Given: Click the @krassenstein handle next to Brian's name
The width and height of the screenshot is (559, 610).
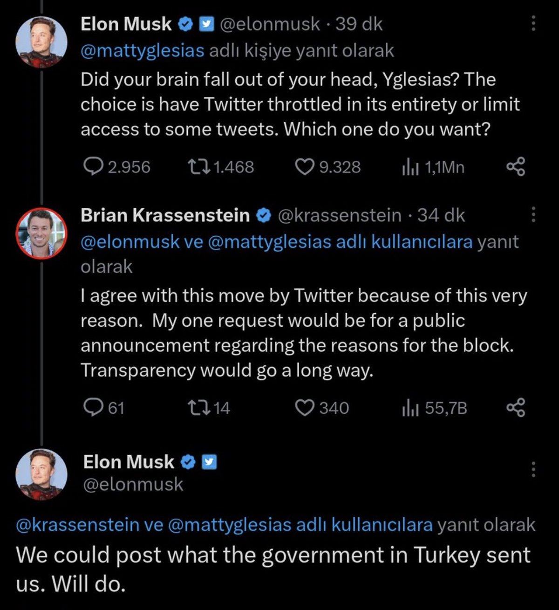Looking at the screenshot, I should pos(340,215).
